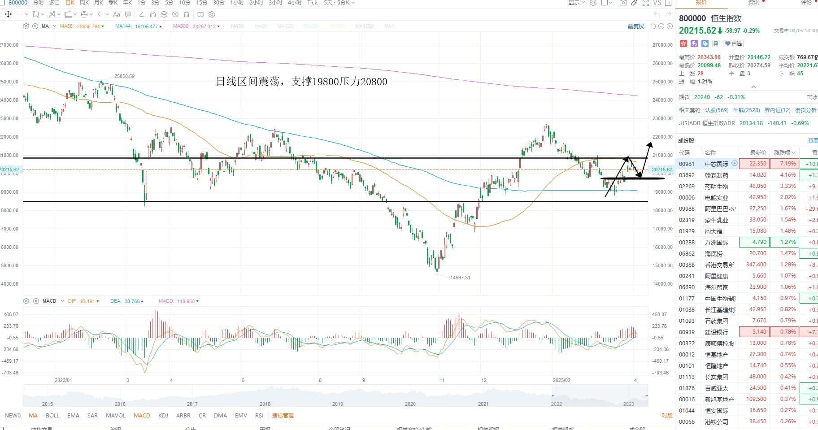818x430 pixels.
Task: Open 指标管理 indicator management
Action: pos(283,416)
